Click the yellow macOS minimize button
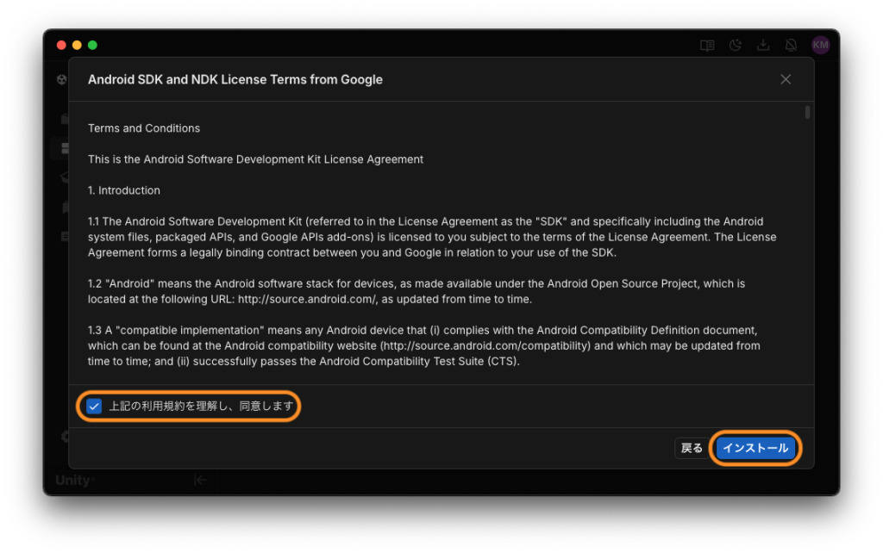 77,45
